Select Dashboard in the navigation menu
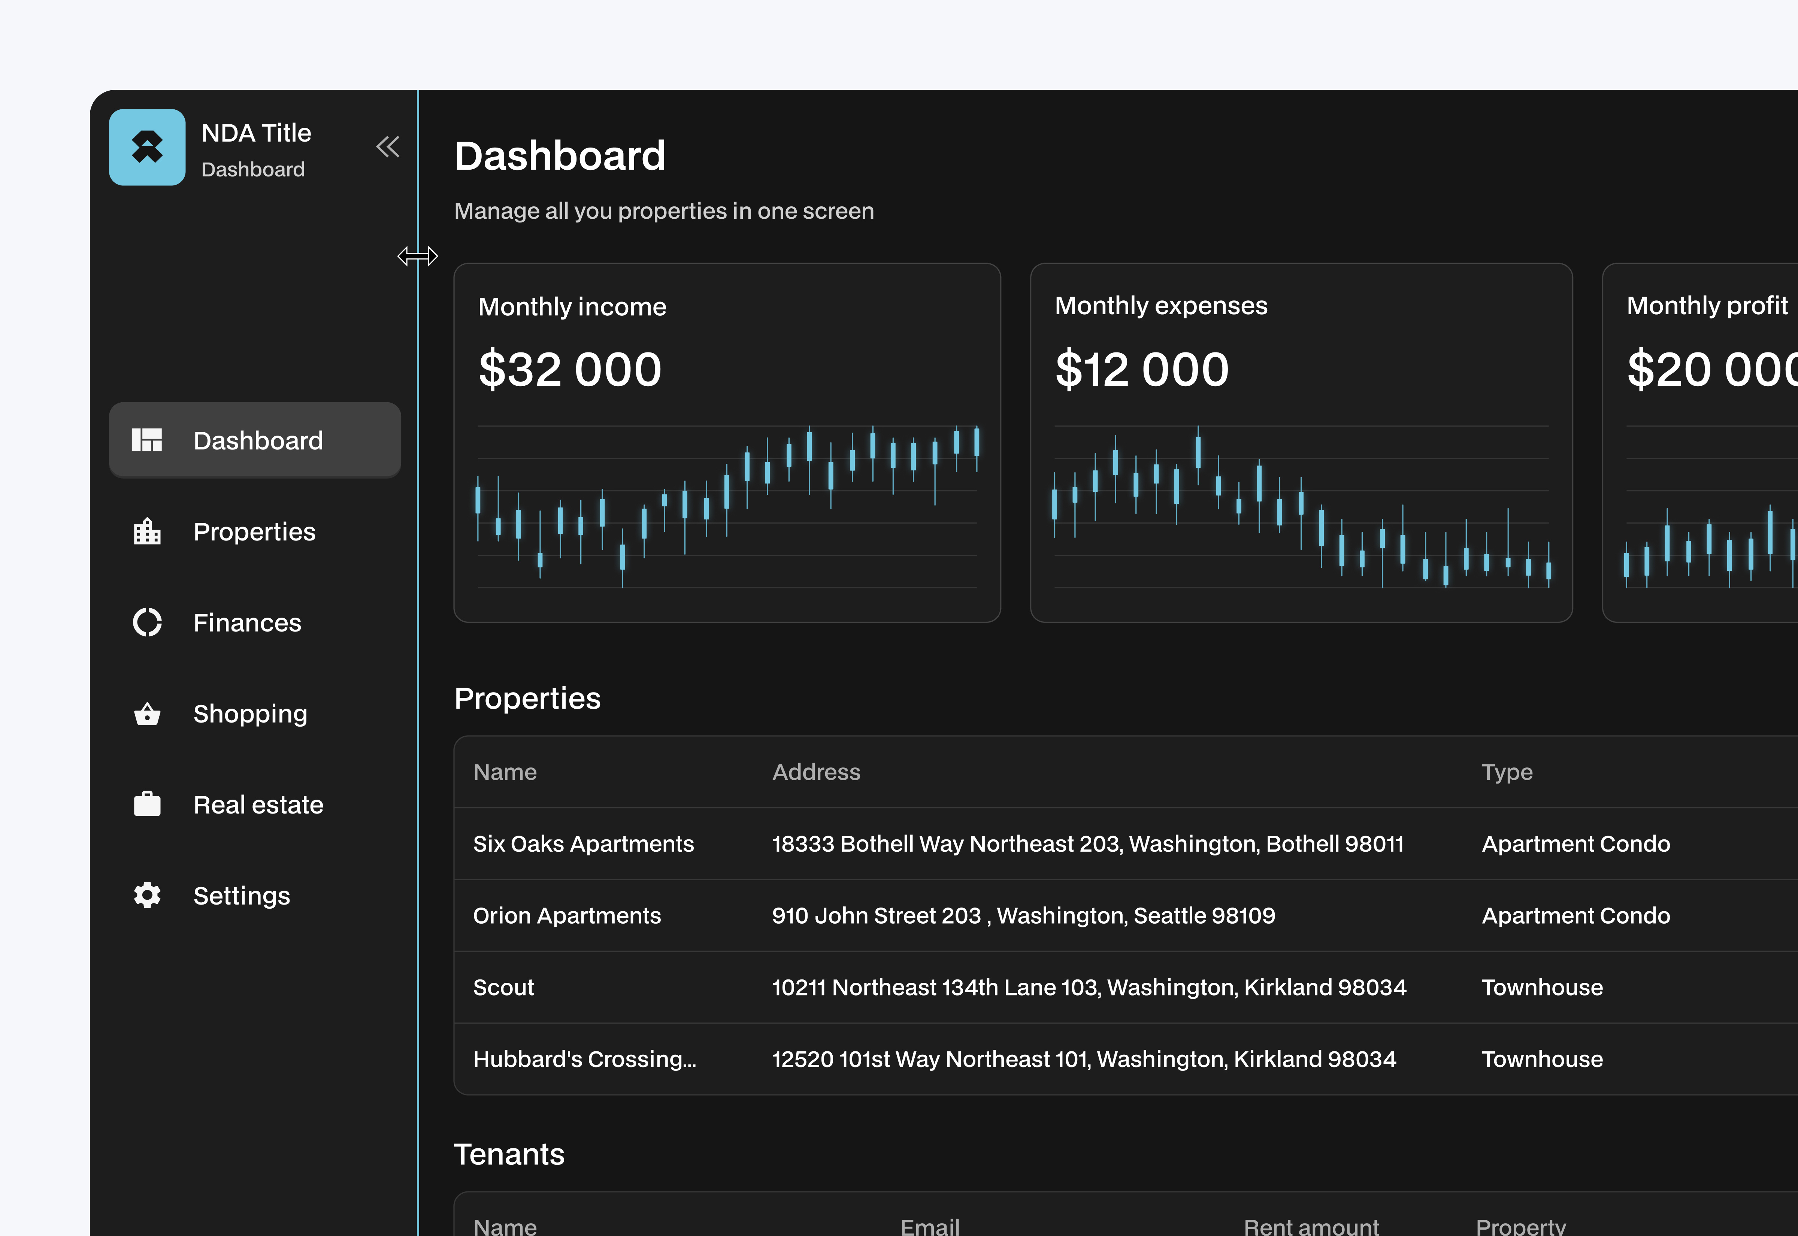Screen dimensions: 1798x1236 click(258, 440)
